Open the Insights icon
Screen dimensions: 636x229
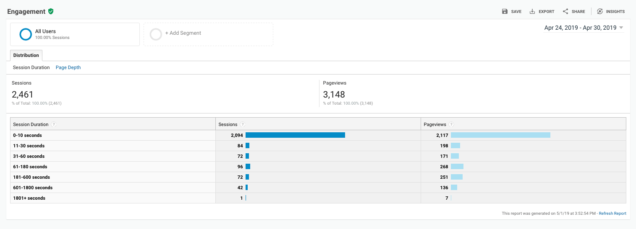pos(600,11)
